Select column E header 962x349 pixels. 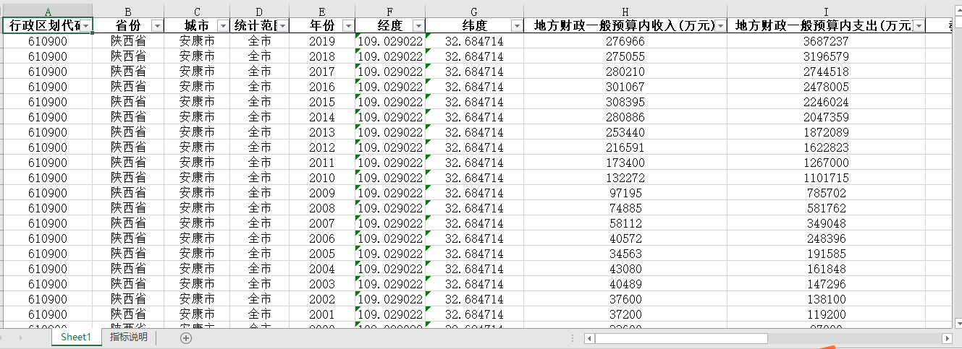tap(321, 12)
